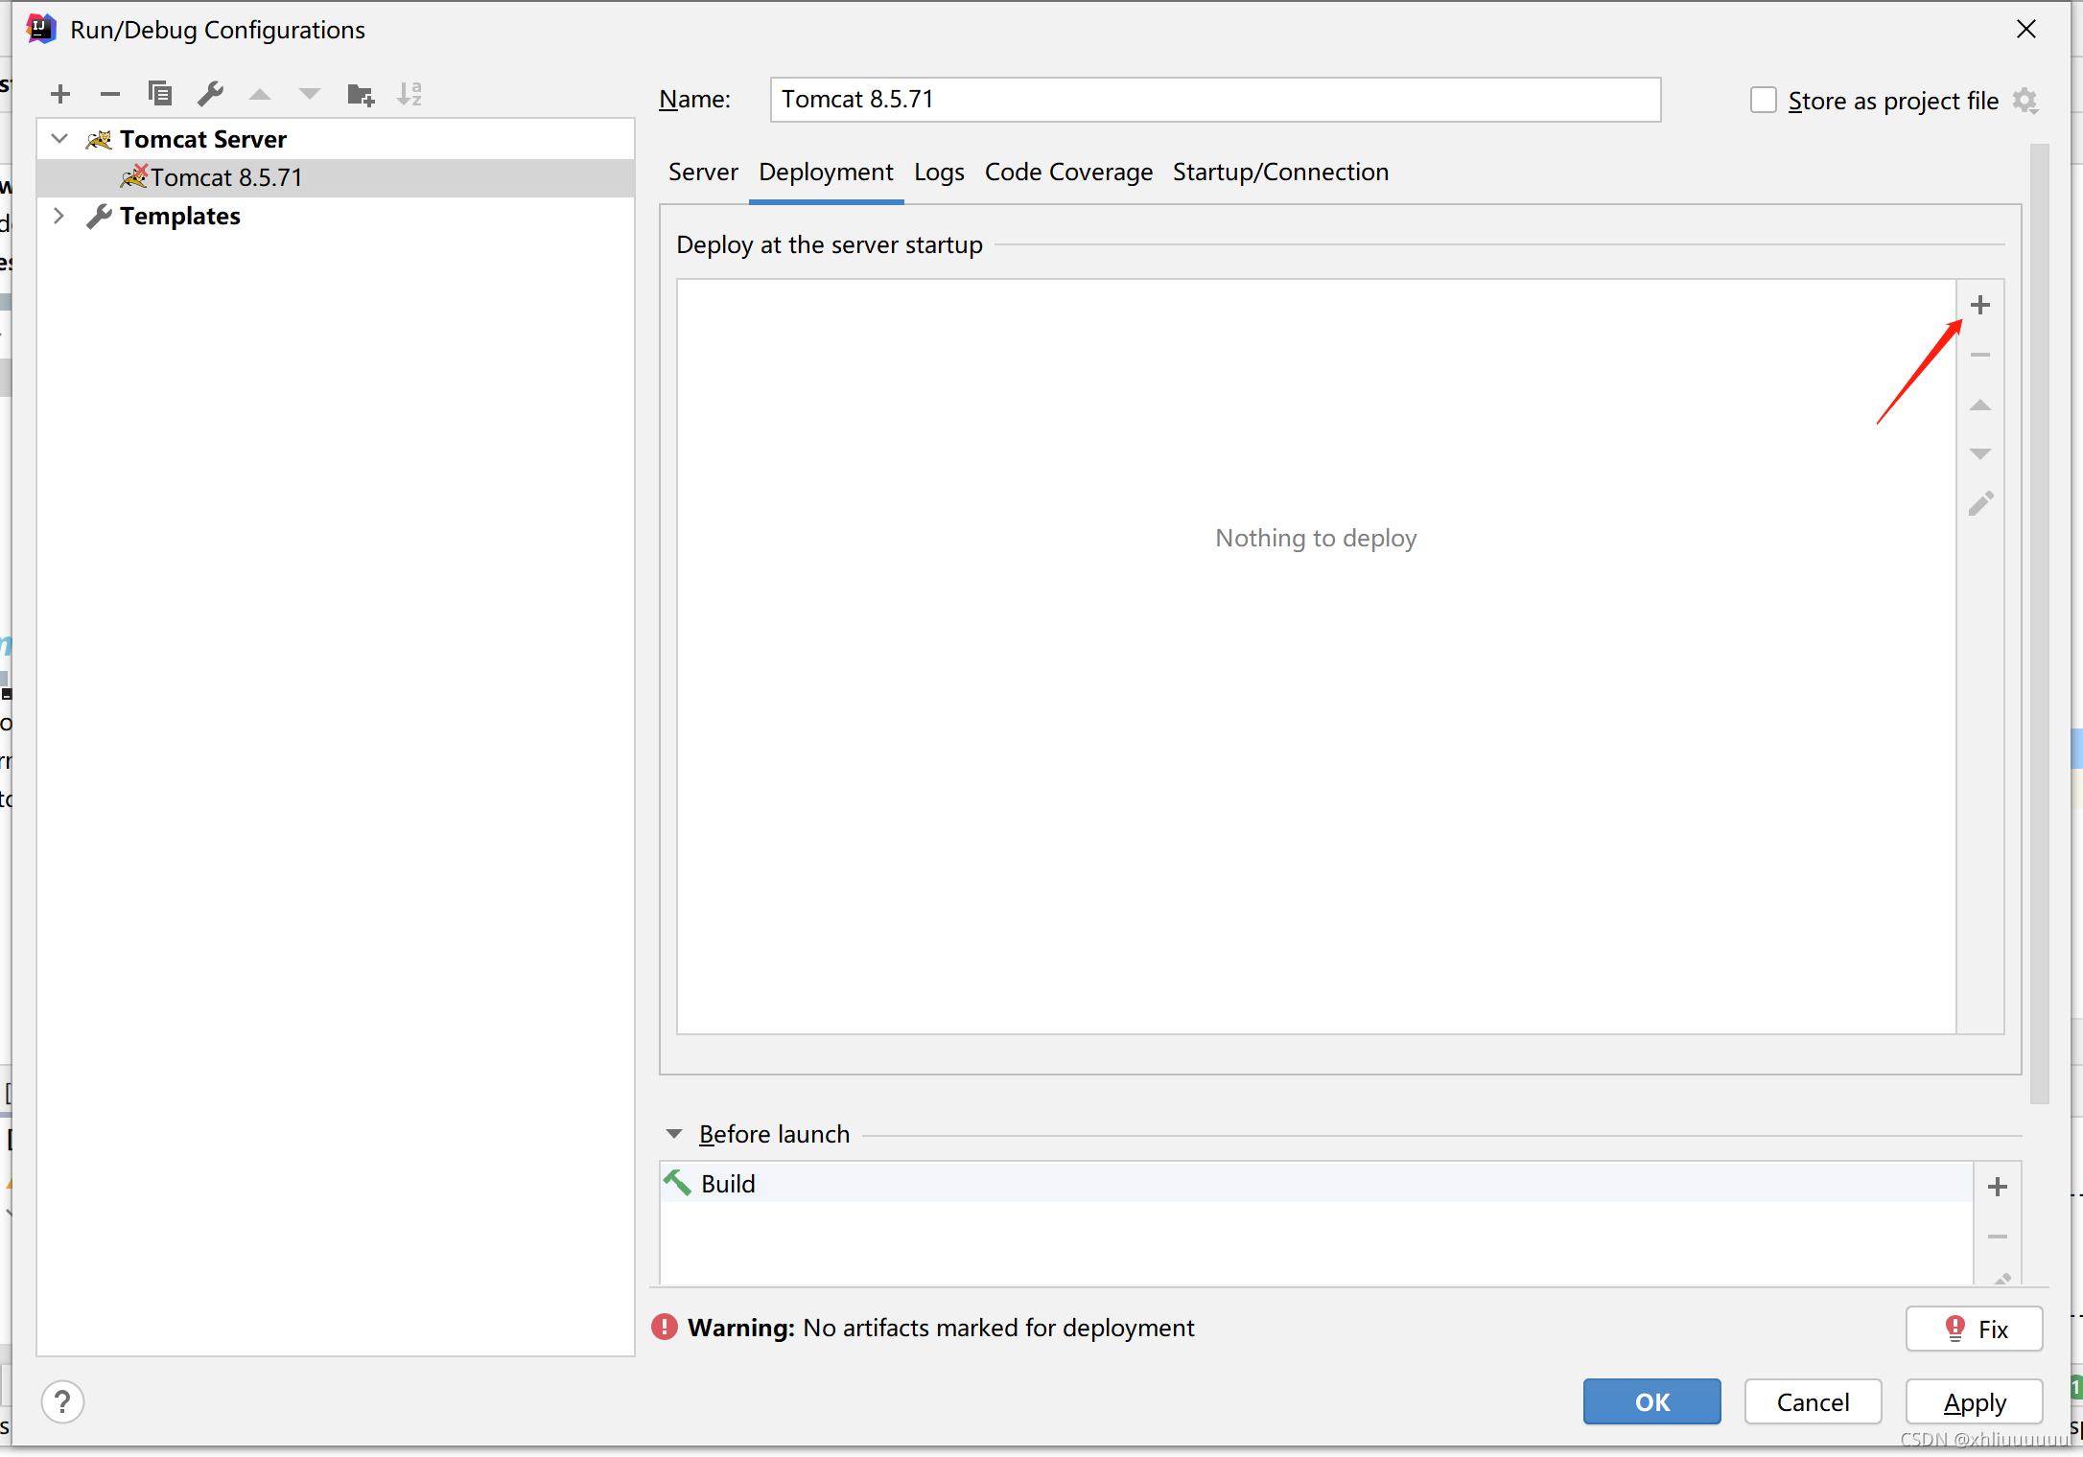Add artifact to deploy list
Viewport: 2083px width, 1457px height.
click(x=1980, y=305)
